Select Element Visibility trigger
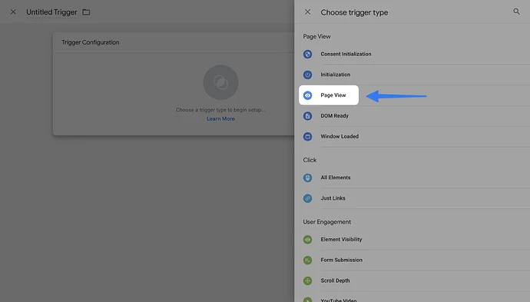The image size is (530, 302). coord(341,240)
